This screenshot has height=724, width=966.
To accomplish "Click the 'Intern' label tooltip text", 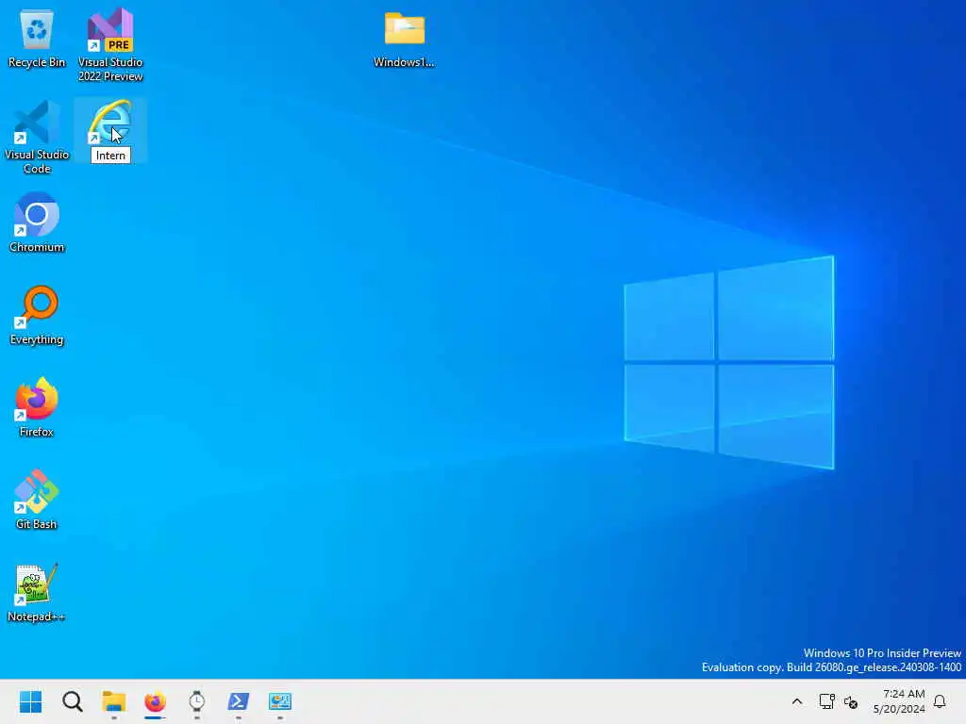I will coord(110,156).
